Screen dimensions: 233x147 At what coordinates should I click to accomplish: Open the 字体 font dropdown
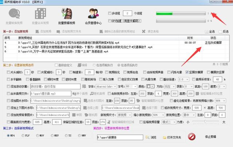click(106, 86)
